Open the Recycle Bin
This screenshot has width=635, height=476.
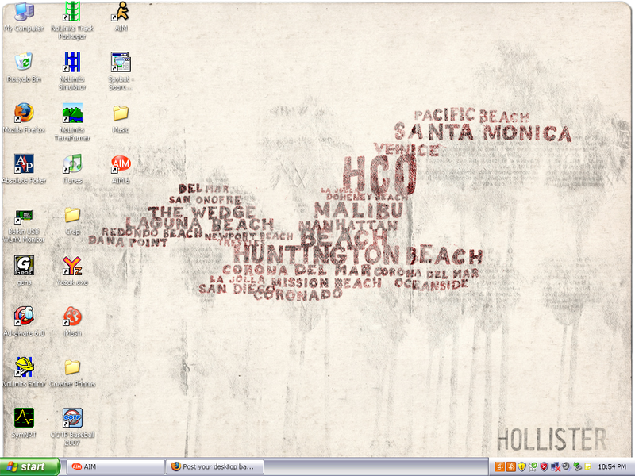click(x=24, y=67)
